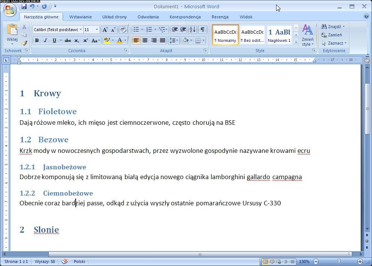Apply the Normalny style
Screen dimensions: 372x266
pyautogui.click(x=225, y=35)
